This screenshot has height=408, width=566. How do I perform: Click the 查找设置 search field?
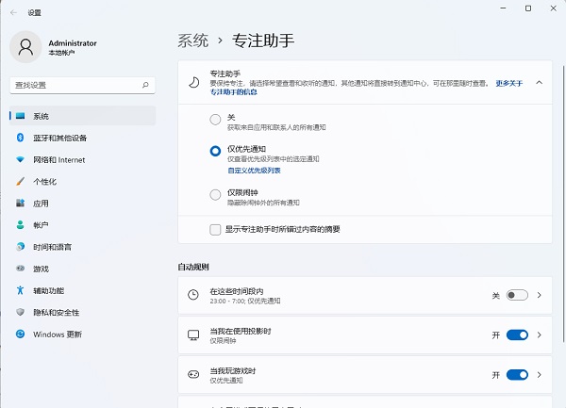75,85
